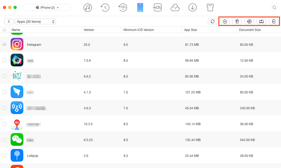Click the colorful camera app icon
Image resolution: width=281 pixels, height=168 pixels.
(x=17, y=60)
